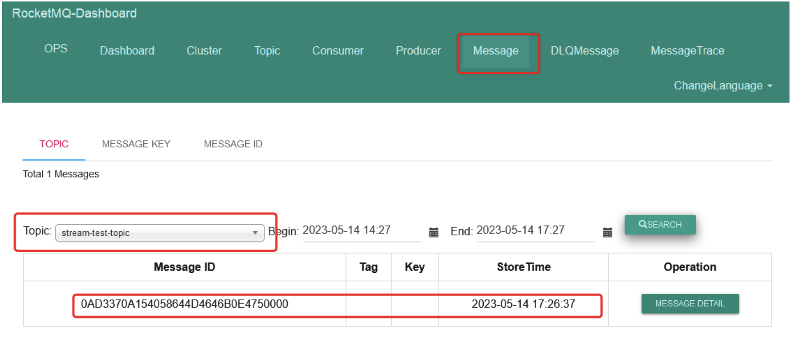Click the Key column header
Screen dimensions: 791x341
415,267
